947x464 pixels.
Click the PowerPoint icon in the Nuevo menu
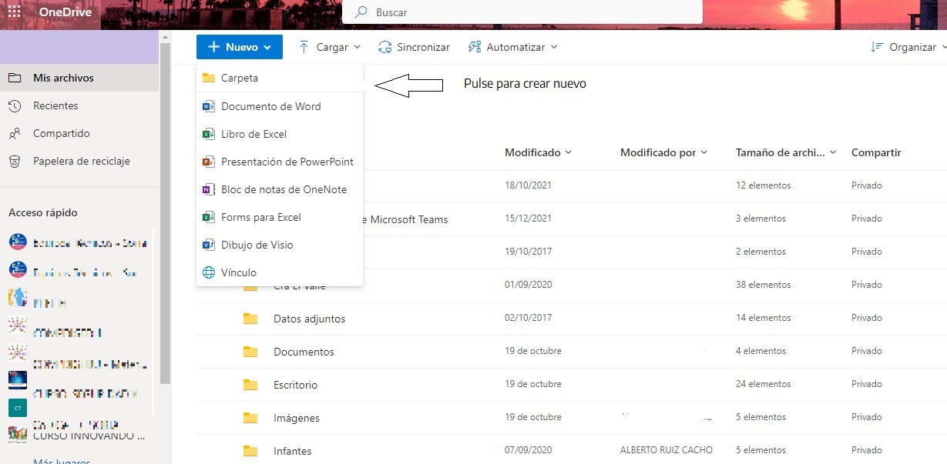tap(208, 162)
